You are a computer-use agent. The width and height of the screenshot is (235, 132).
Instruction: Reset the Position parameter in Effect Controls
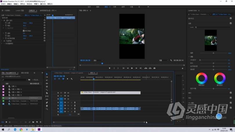pyautogui.click(x=44, y=23)
